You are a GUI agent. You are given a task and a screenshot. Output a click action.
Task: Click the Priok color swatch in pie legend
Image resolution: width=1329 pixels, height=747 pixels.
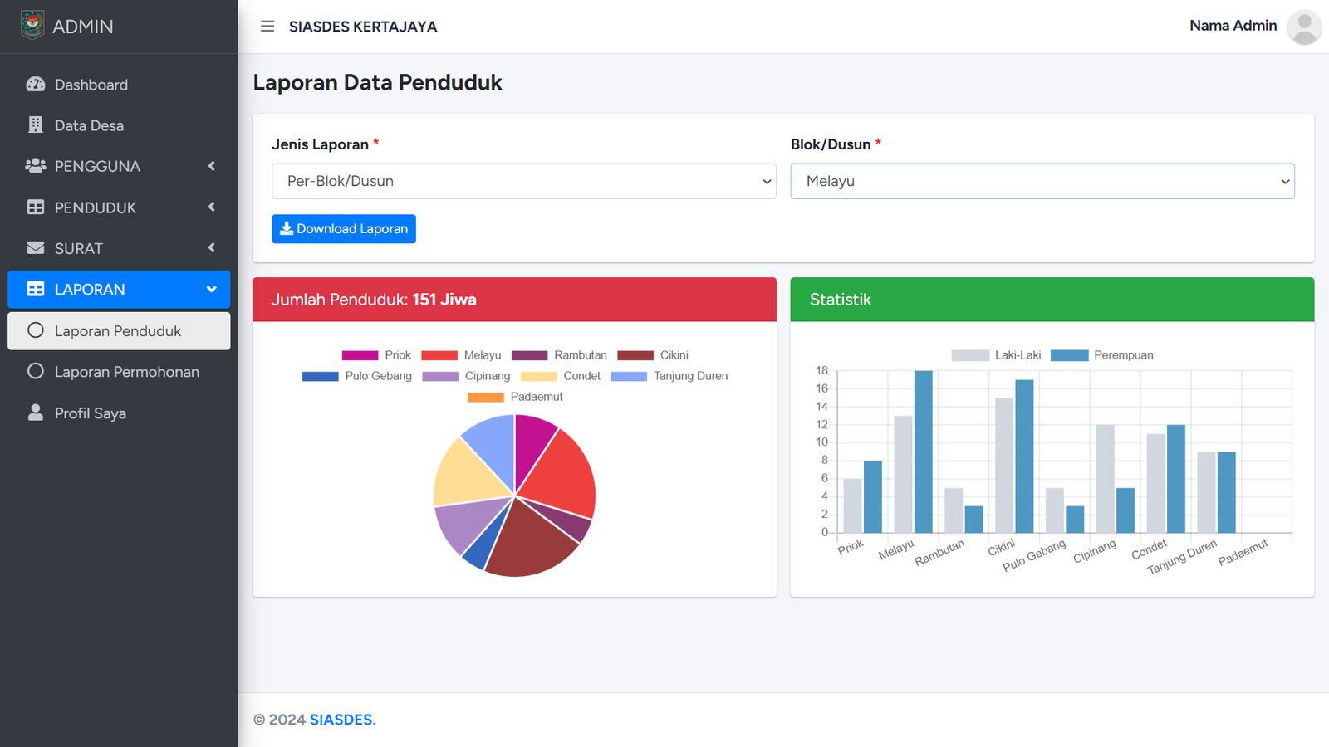(360, 355)
